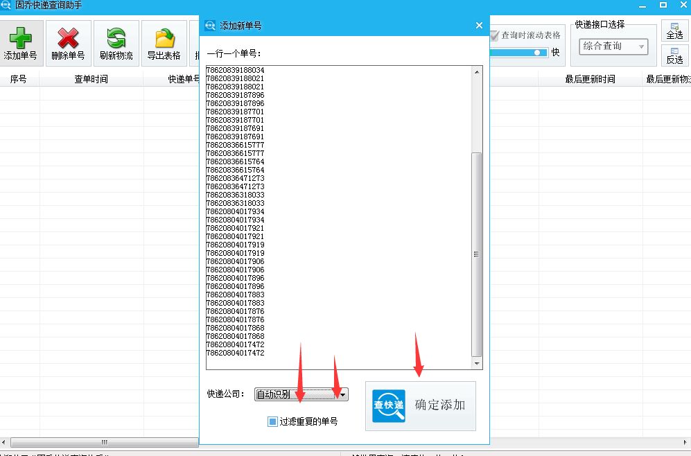The width and height of the screenshot is (691, 456).
Task: Click the 查快递 logo icon on 确定添加
Action: point(388,407)
